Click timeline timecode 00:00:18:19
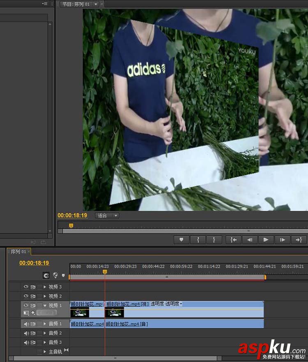This screenshot has height=362, width=308. click(x=34, y=263)
